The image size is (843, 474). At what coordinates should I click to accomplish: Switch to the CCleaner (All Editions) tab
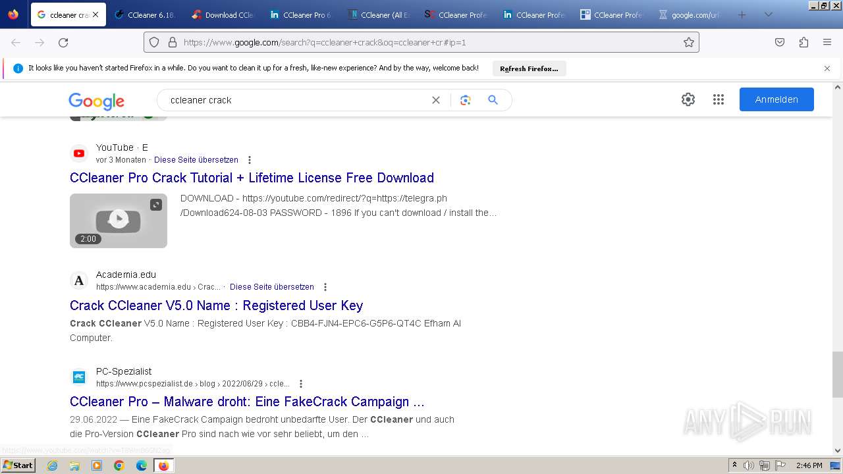[x=378, y=14]
